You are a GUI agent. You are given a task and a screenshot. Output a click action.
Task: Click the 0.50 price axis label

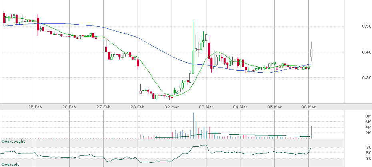click(x=367, y=26)
